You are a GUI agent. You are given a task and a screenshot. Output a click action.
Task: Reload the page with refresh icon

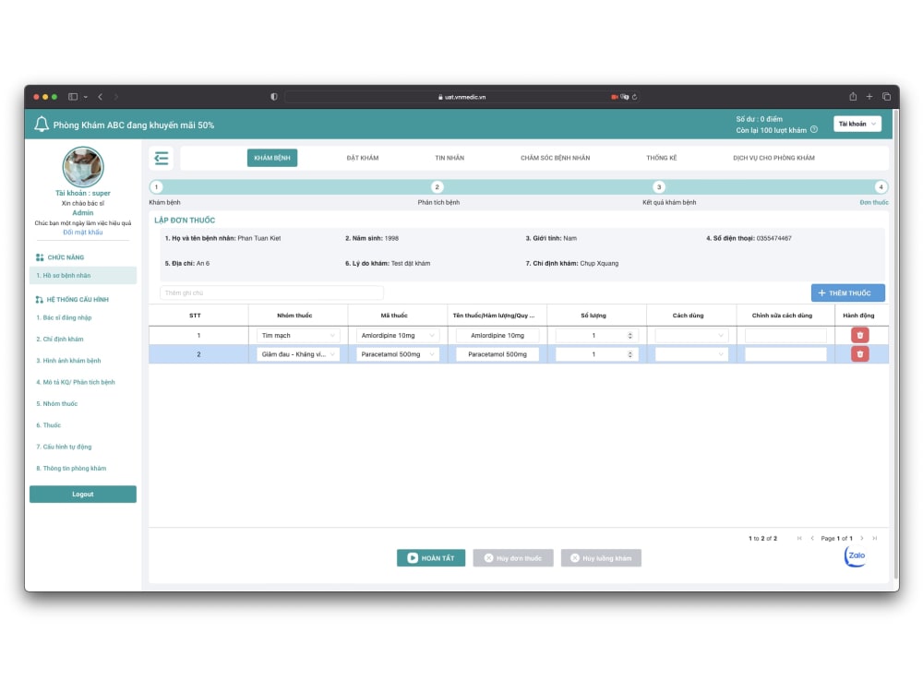click(x=635, y=97)
